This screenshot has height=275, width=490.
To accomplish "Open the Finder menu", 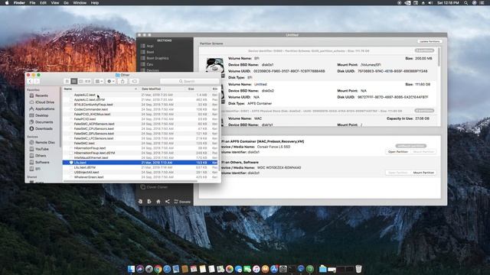I will (19, 3).
